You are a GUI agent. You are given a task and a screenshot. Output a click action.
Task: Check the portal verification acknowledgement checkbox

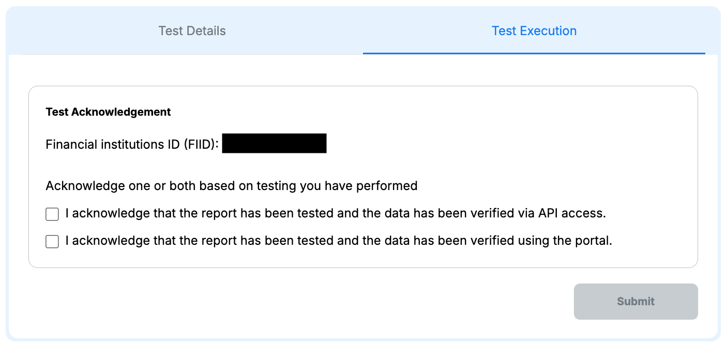point(52,241)
